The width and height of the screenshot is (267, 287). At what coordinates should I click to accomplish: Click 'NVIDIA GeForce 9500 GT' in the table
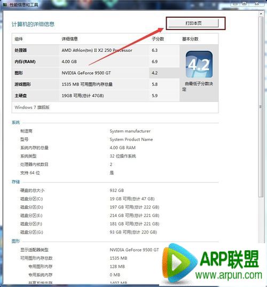[x=86, y=73]
